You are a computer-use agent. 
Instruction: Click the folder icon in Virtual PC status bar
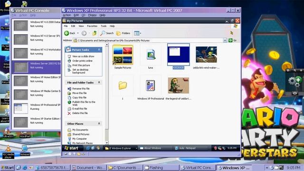79,154
